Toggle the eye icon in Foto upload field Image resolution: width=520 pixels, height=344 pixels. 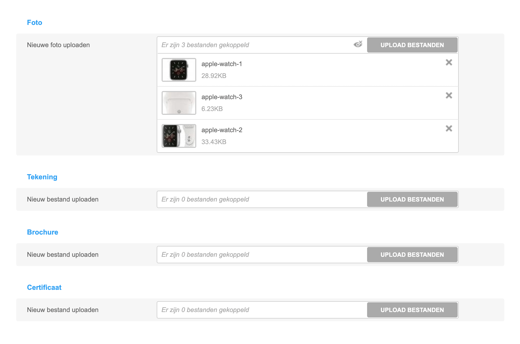tap(358, 44)
